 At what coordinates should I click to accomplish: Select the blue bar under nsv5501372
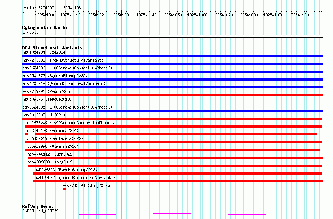click(x=172, y=79)
